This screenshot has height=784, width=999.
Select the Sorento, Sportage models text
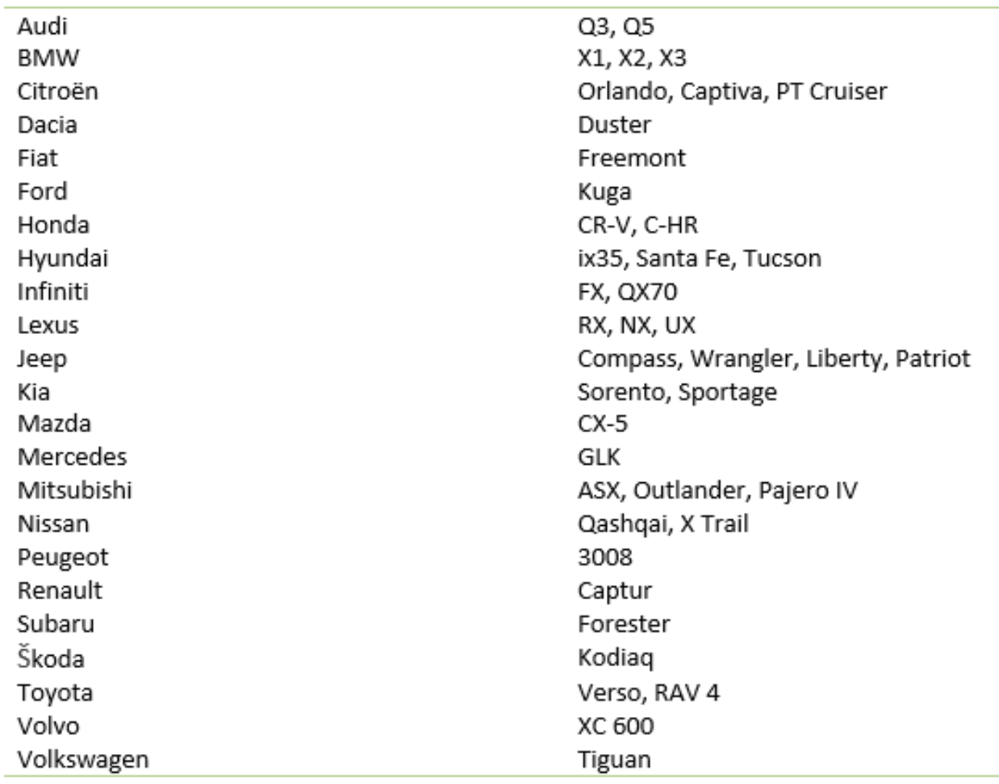(677, 392)
